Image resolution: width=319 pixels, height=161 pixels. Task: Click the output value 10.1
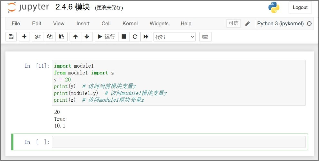point(60,126)
